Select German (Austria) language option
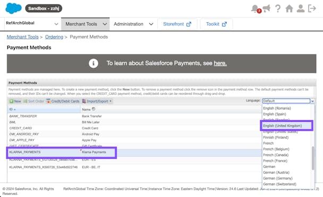 coord(276,172)
